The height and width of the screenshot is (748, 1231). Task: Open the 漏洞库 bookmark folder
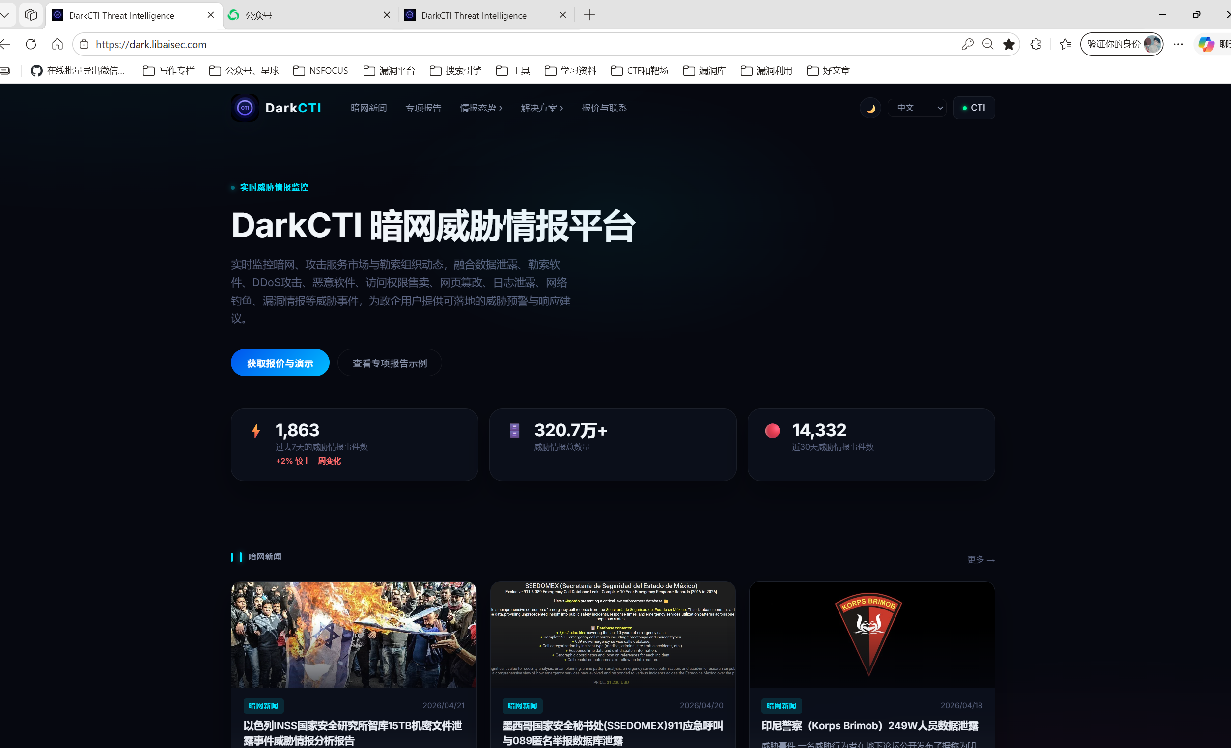click(x=704, y=70)
